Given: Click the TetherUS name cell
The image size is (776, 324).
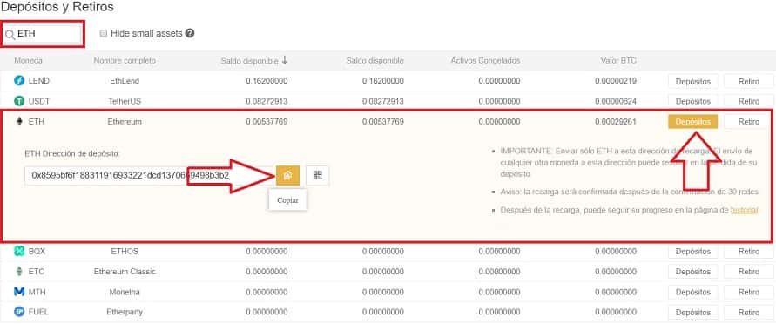Looking at the screenshot, I should [x=125, y=101].
